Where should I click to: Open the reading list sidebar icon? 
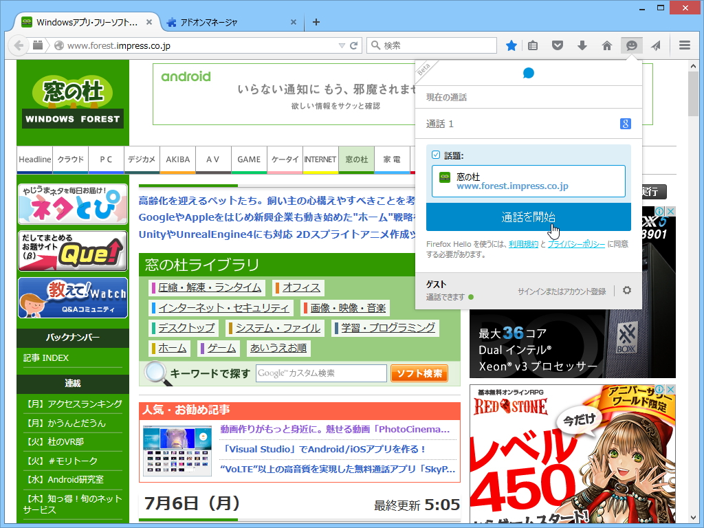(533, 45)
